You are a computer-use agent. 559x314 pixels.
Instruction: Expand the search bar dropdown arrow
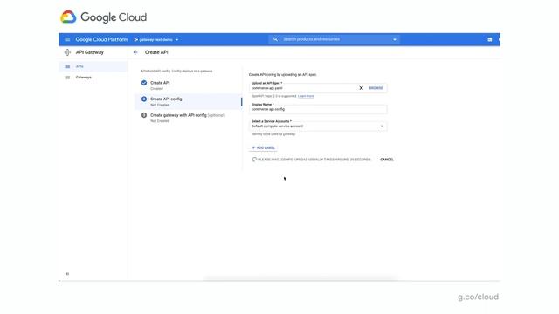tap(394, 39)
